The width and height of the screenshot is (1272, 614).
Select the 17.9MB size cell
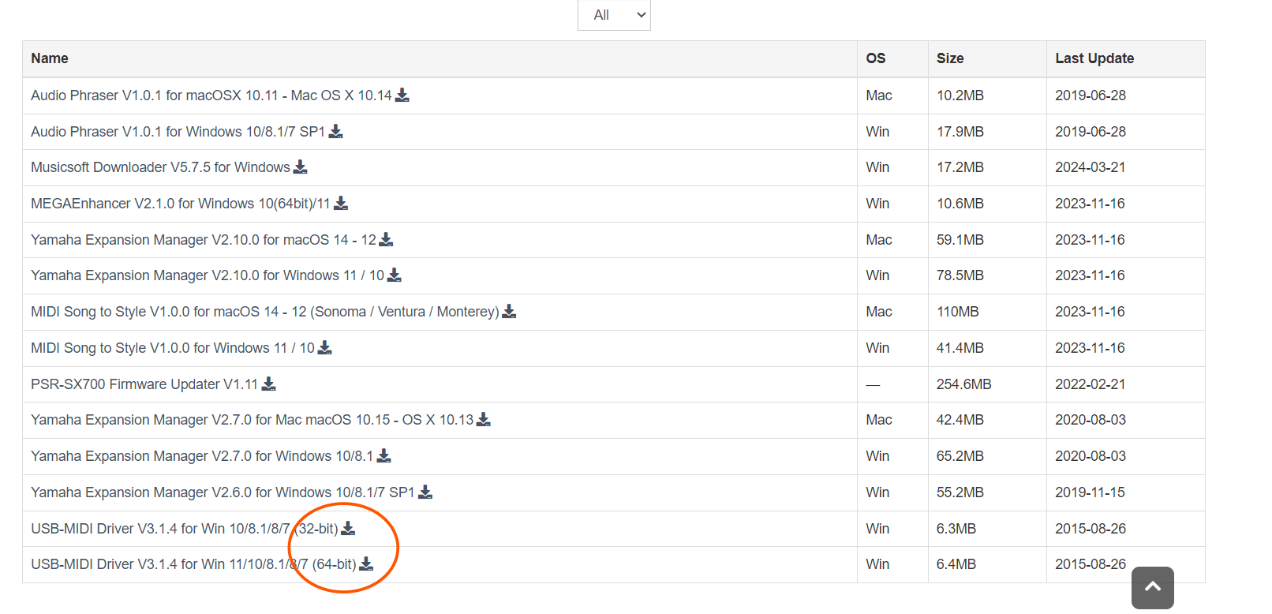(987, 132)
